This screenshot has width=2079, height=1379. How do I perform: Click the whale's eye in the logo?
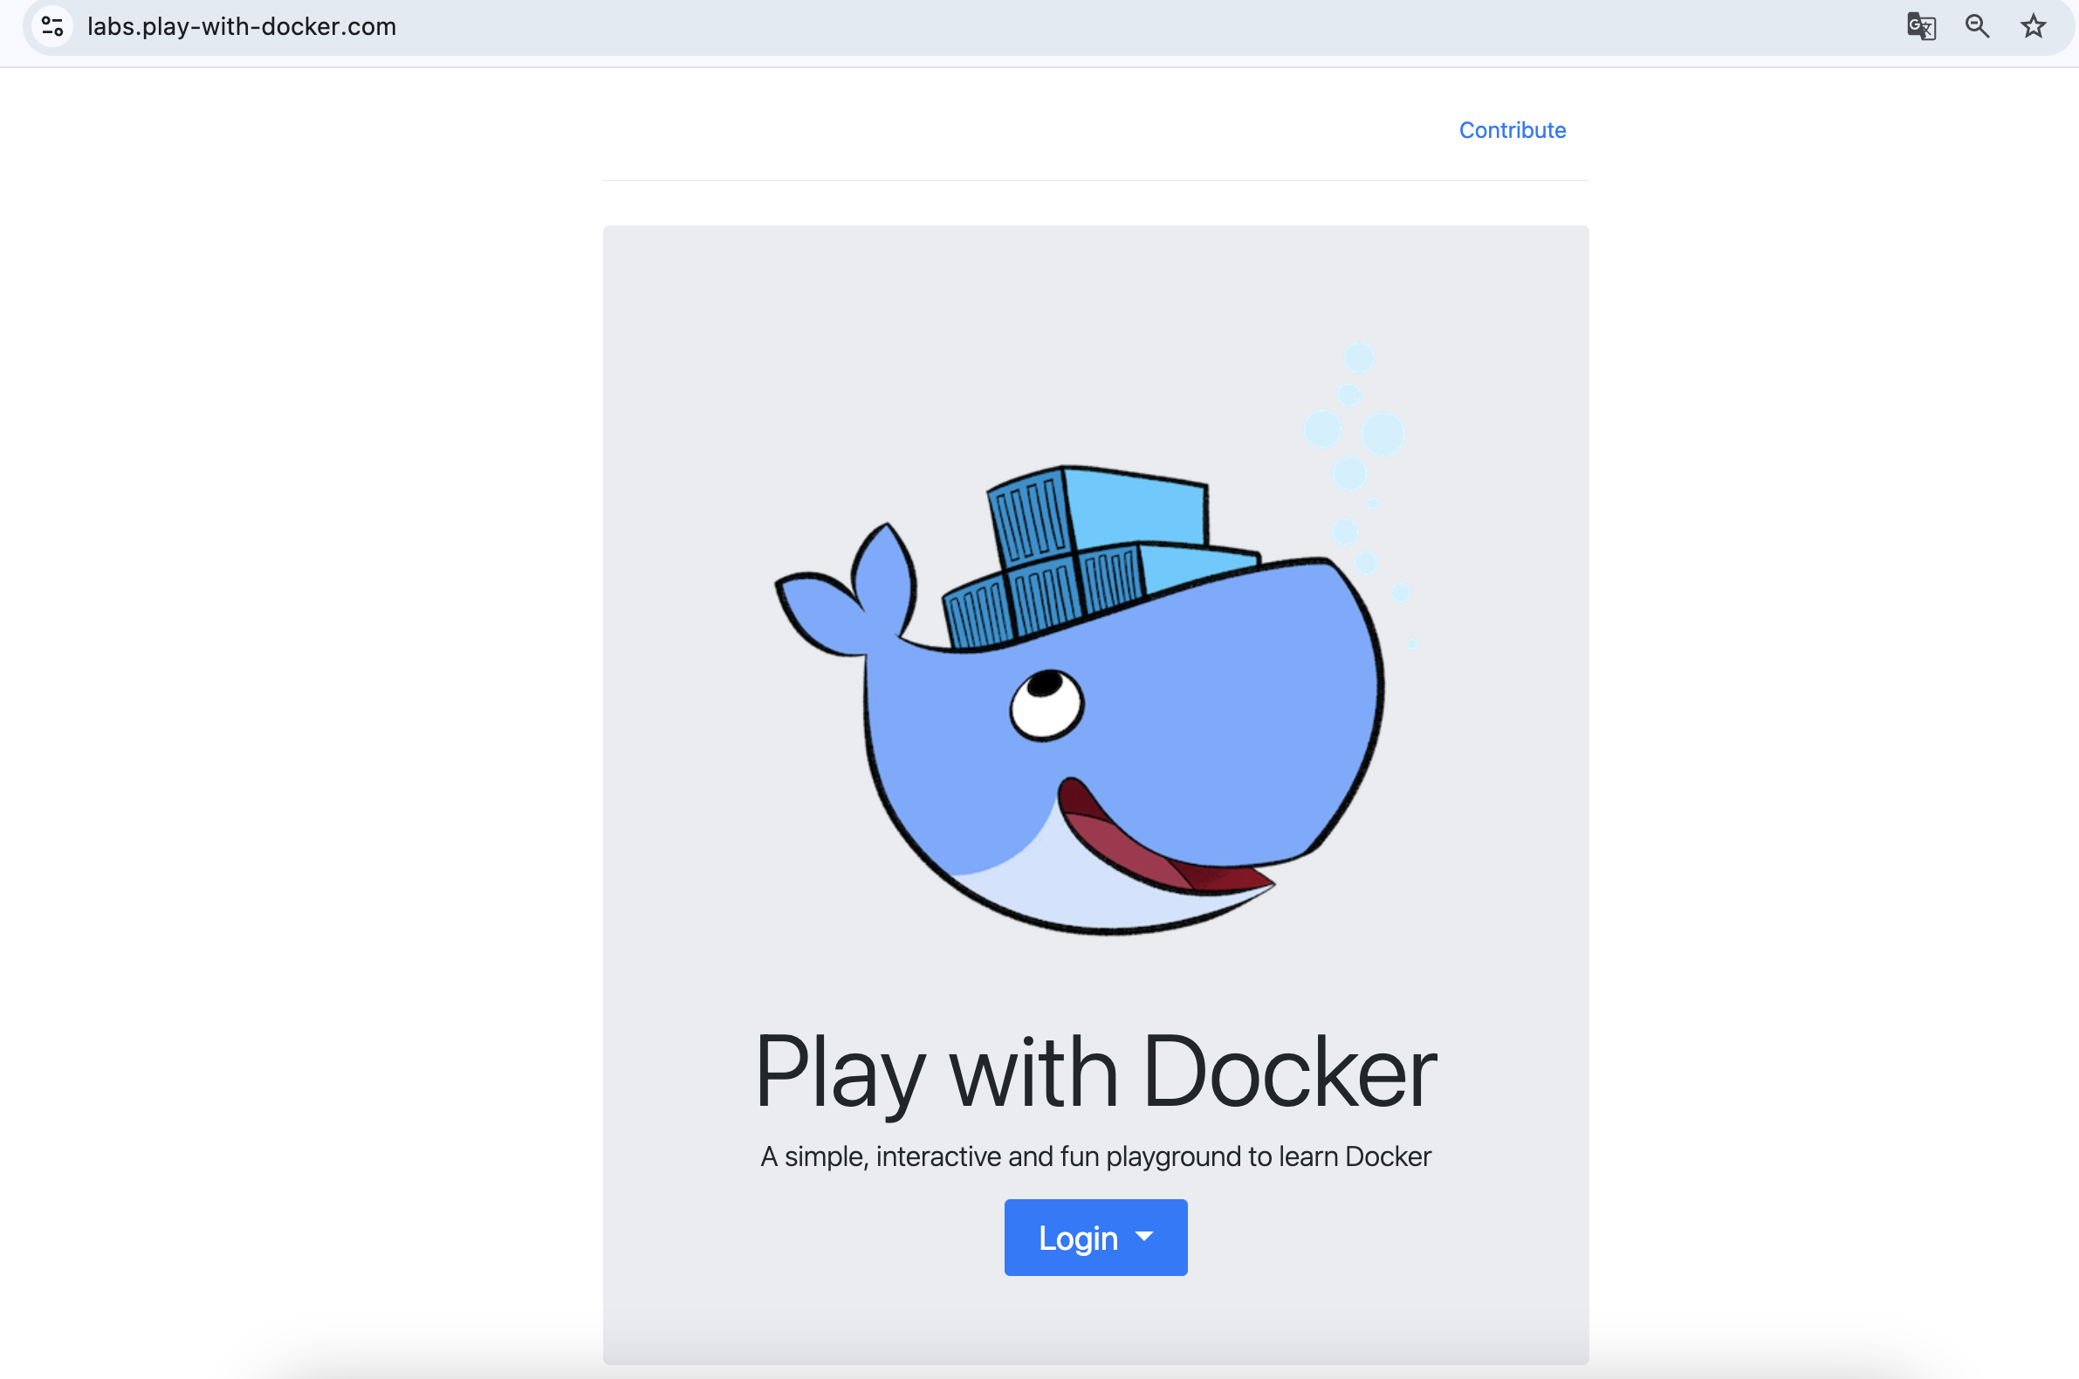tap(1046, 704)
